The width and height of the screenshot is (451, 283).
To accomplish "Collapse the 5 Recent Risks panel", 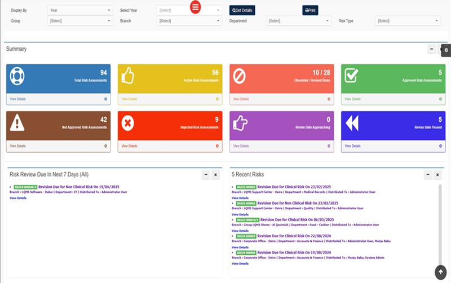I will pos(428,175).
